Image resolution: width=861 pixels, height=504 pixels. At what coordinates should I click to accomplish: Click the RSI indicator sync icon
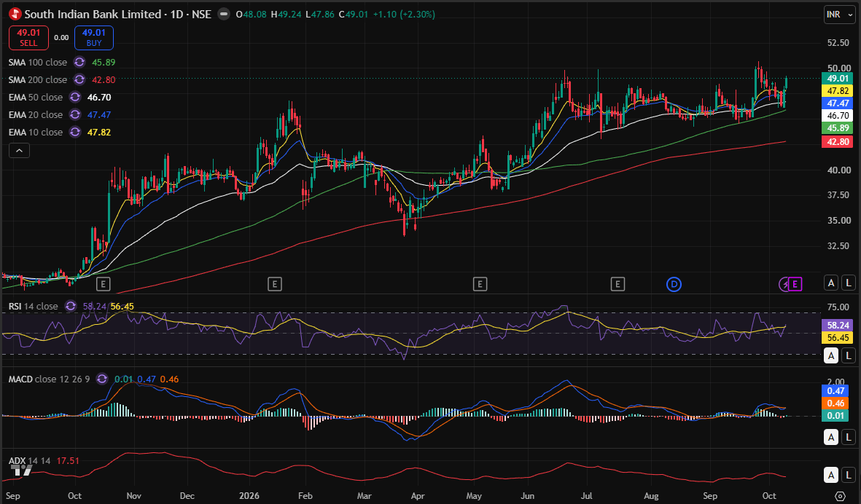point(70,306)
